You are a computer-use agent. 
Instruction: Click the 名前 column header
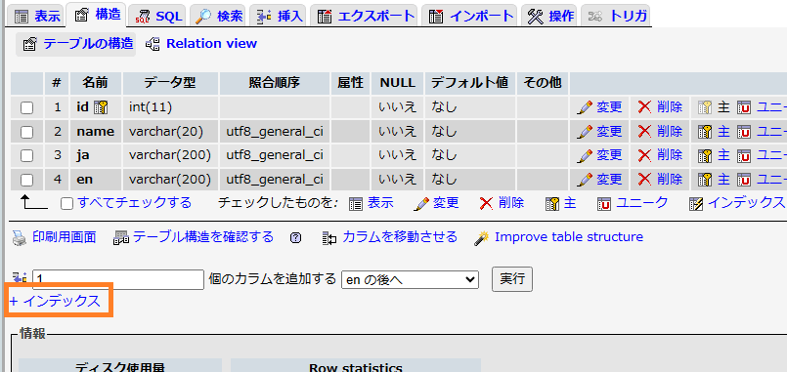click(96, 83)
